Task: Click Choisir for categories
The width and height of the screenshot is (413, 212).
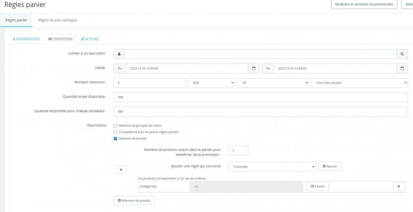Action: pyautogui.click(x=318, y=186)
